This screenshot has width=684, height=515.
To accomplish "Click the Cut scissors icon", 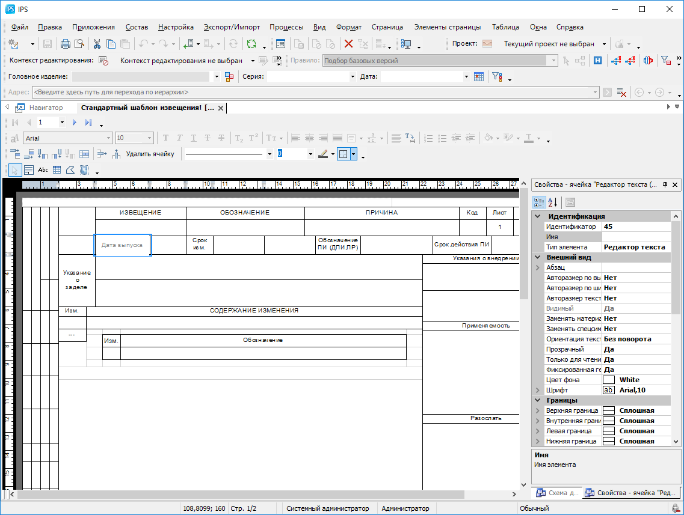I will pos(96,44).
